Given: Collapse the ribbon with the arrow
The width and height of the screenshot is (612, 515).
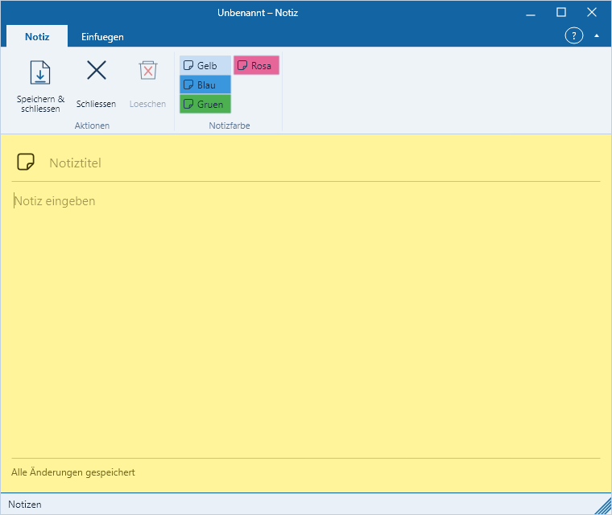Looking at the screenshot, I should coord(597,36).
